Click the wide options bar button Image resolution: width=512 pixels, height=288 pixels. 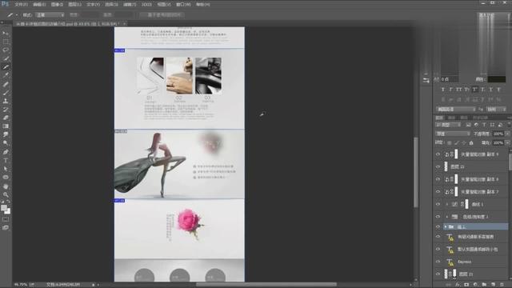[162, 15]
